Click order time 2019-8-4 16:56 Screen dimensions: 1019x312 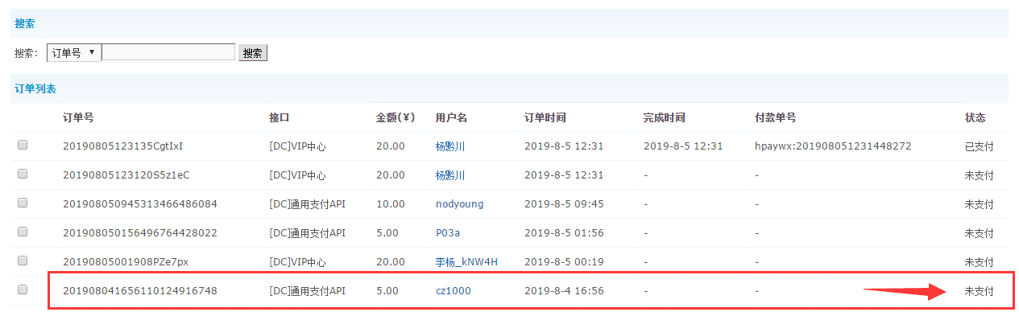click(565, 290)
